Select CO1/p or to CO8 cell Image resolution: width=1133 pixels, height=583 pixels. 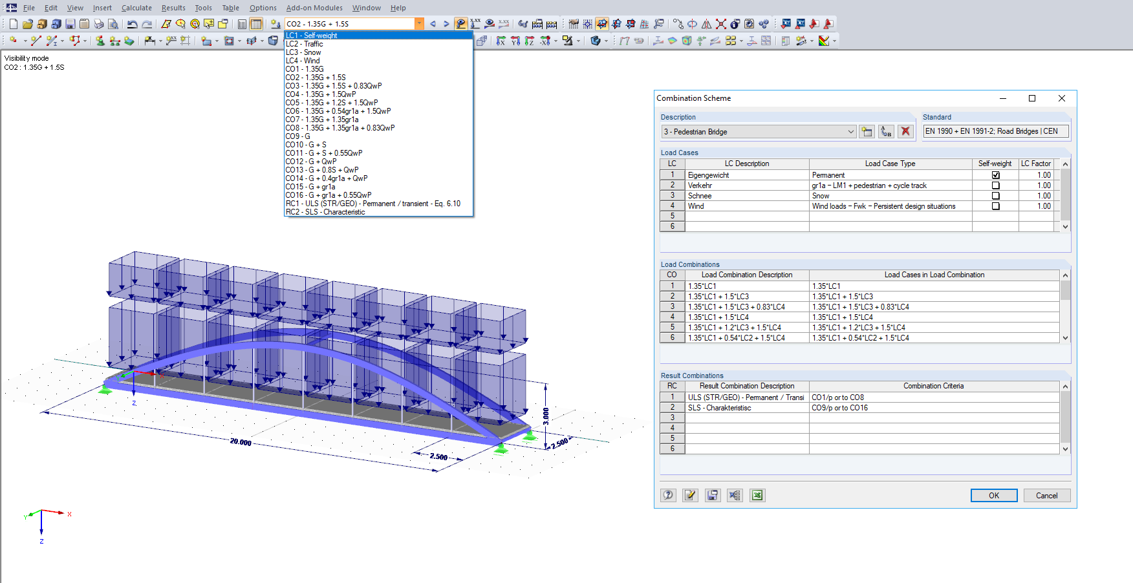(x=934, y=397)
